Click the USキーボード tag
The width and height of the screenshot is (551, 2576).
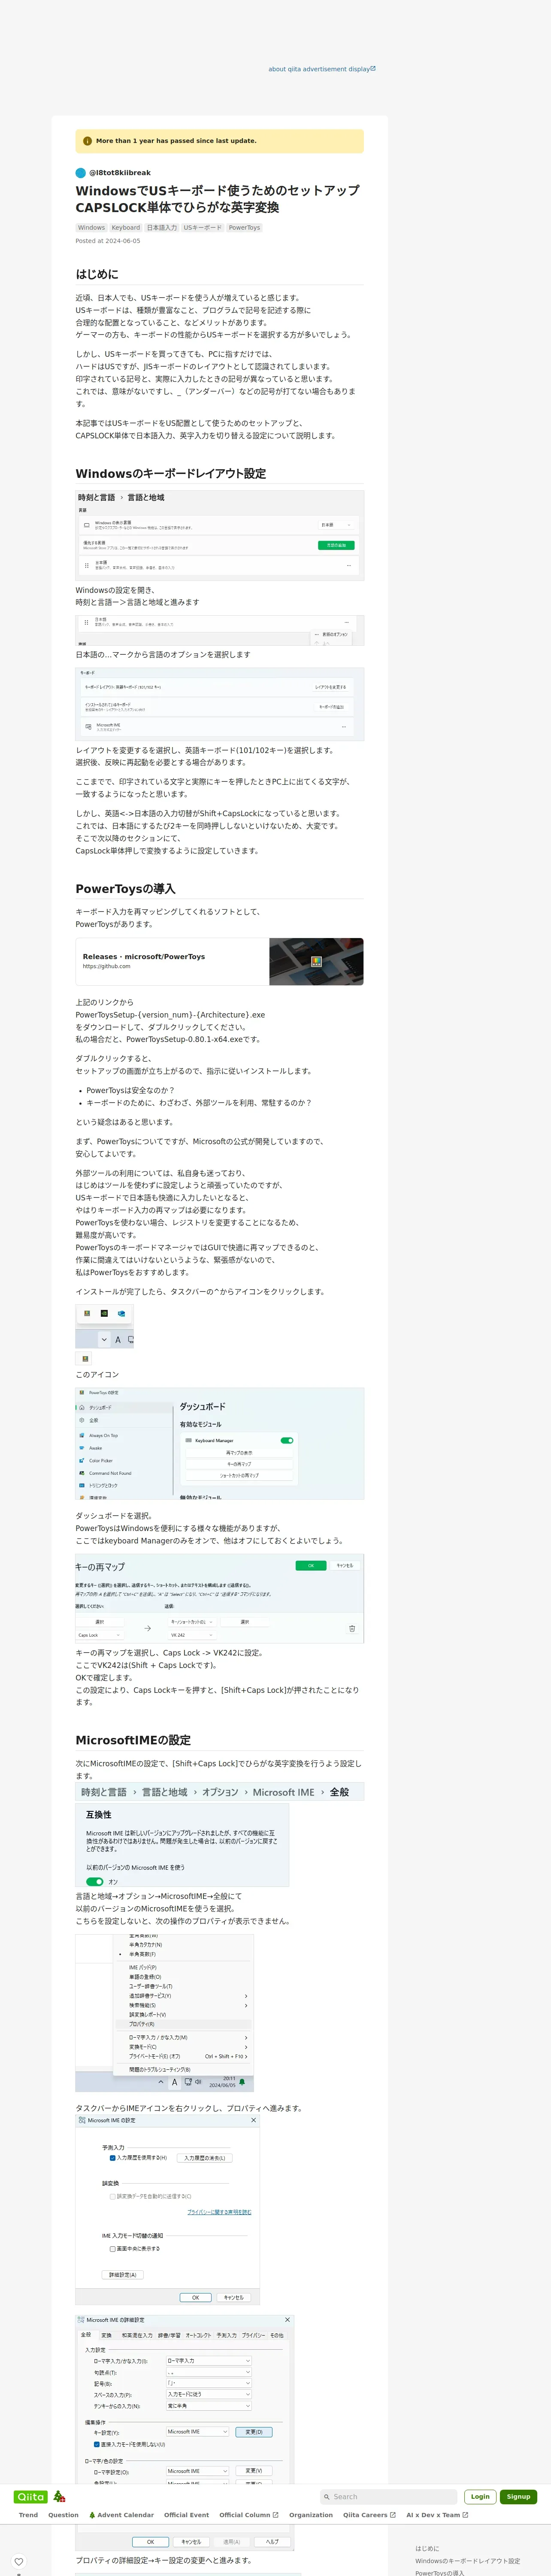tap(203, 228)
